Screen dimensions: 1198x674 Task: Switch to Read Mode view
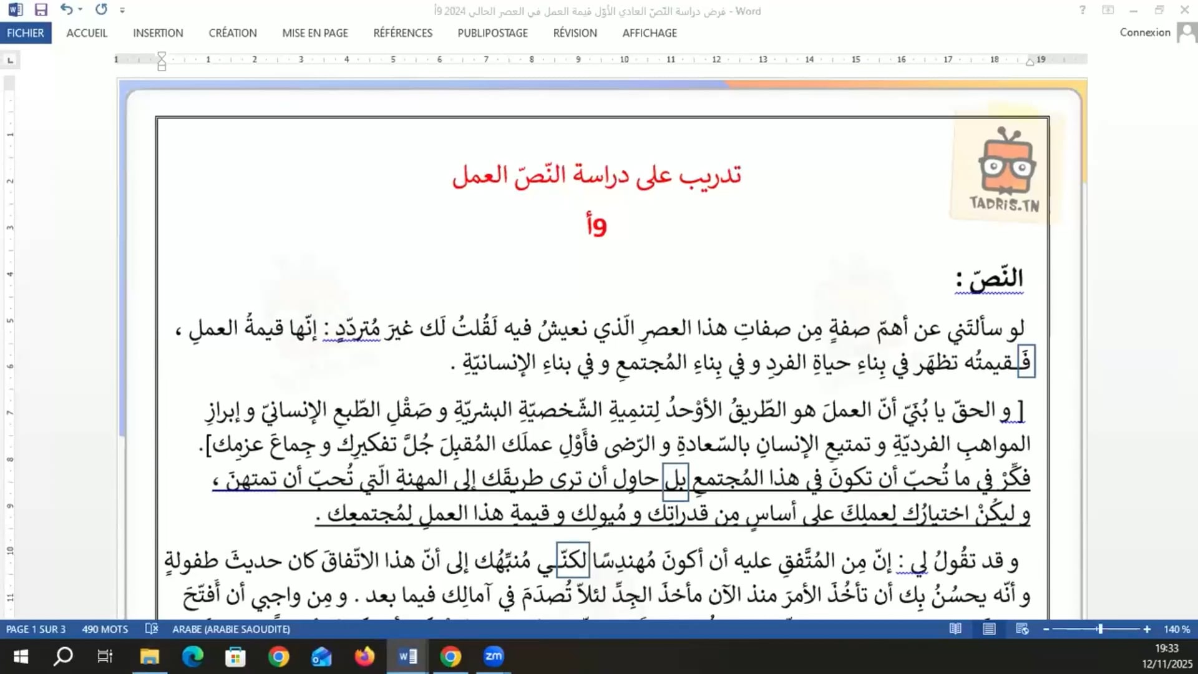(x=955, y=629)
